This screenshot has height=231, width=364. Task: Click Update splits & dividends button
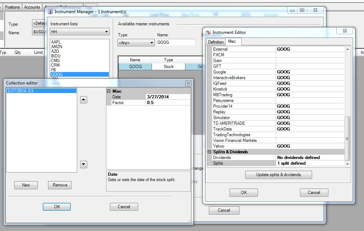pyautogui.click(x=279, y=175)
